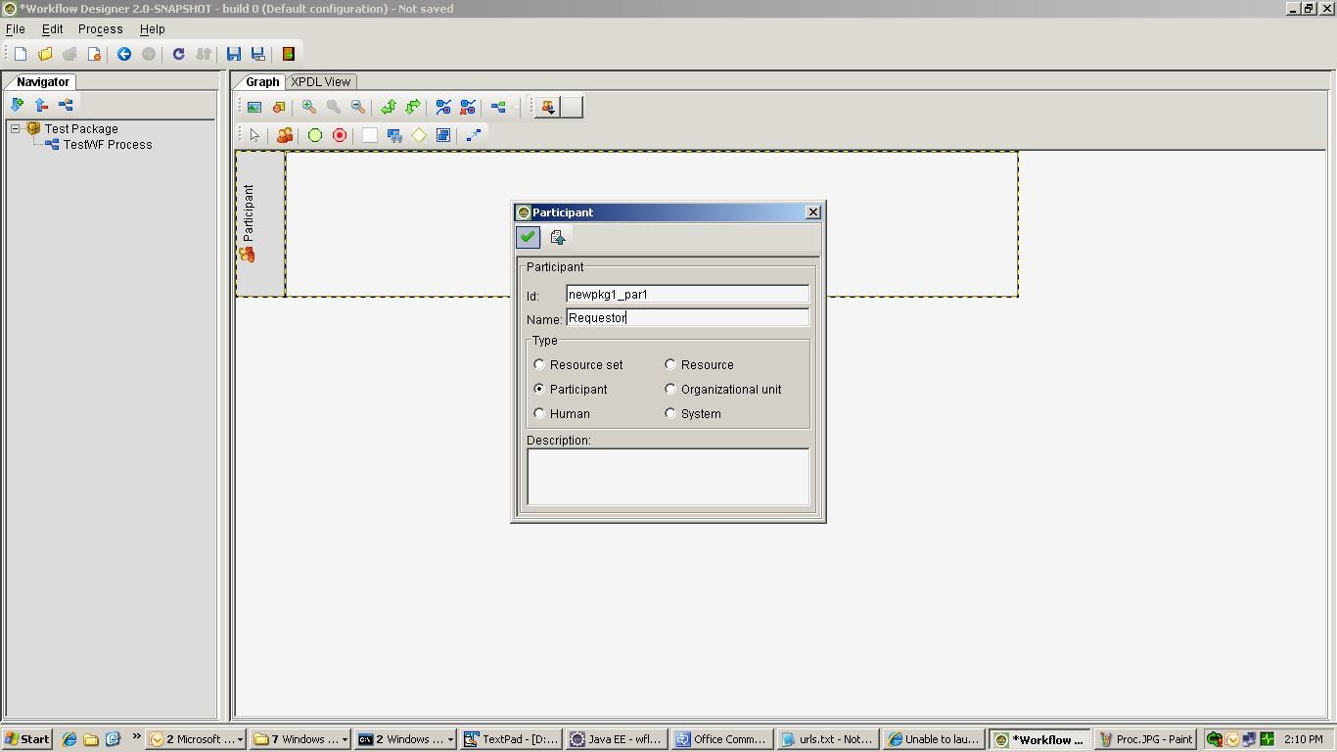Open the Process menu

100,29
